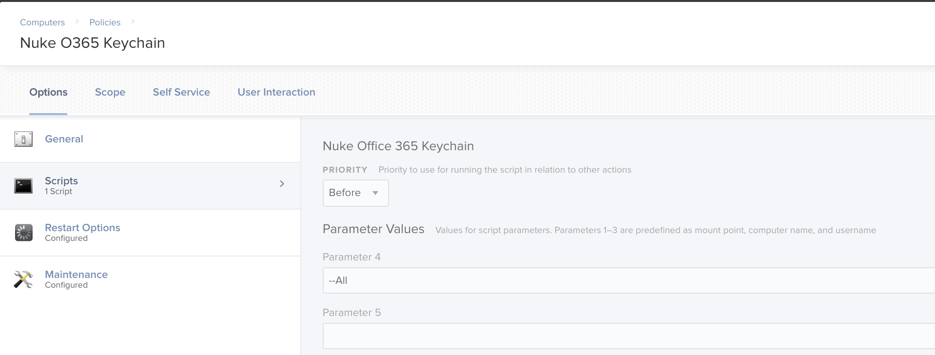Click the General switch icon
The width and height of the screenshot is (935, 355).
pyautogui.click(x=23, y=139)
